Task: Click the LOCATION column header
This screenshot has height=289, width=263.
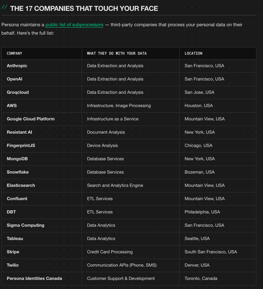Action: click(193, 54)
